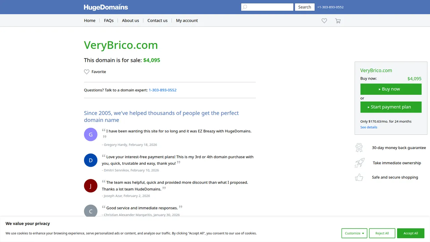Expand the Customize cookie options

click(x=354, y=233)
